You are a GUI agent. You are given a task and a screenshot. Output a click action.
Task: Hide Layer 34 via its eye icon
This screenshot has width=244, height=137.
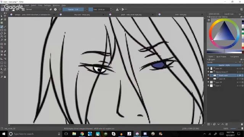pos(208,68)
